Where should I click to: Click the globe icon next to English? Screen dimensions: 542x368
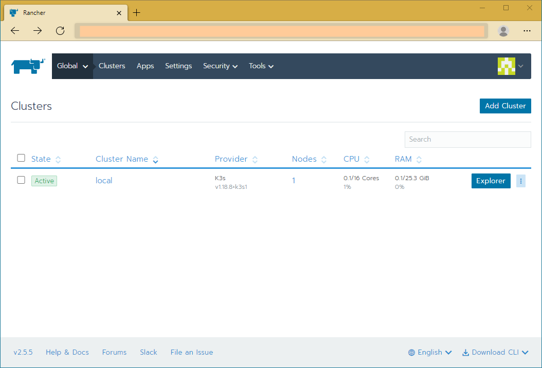[411, 352]
